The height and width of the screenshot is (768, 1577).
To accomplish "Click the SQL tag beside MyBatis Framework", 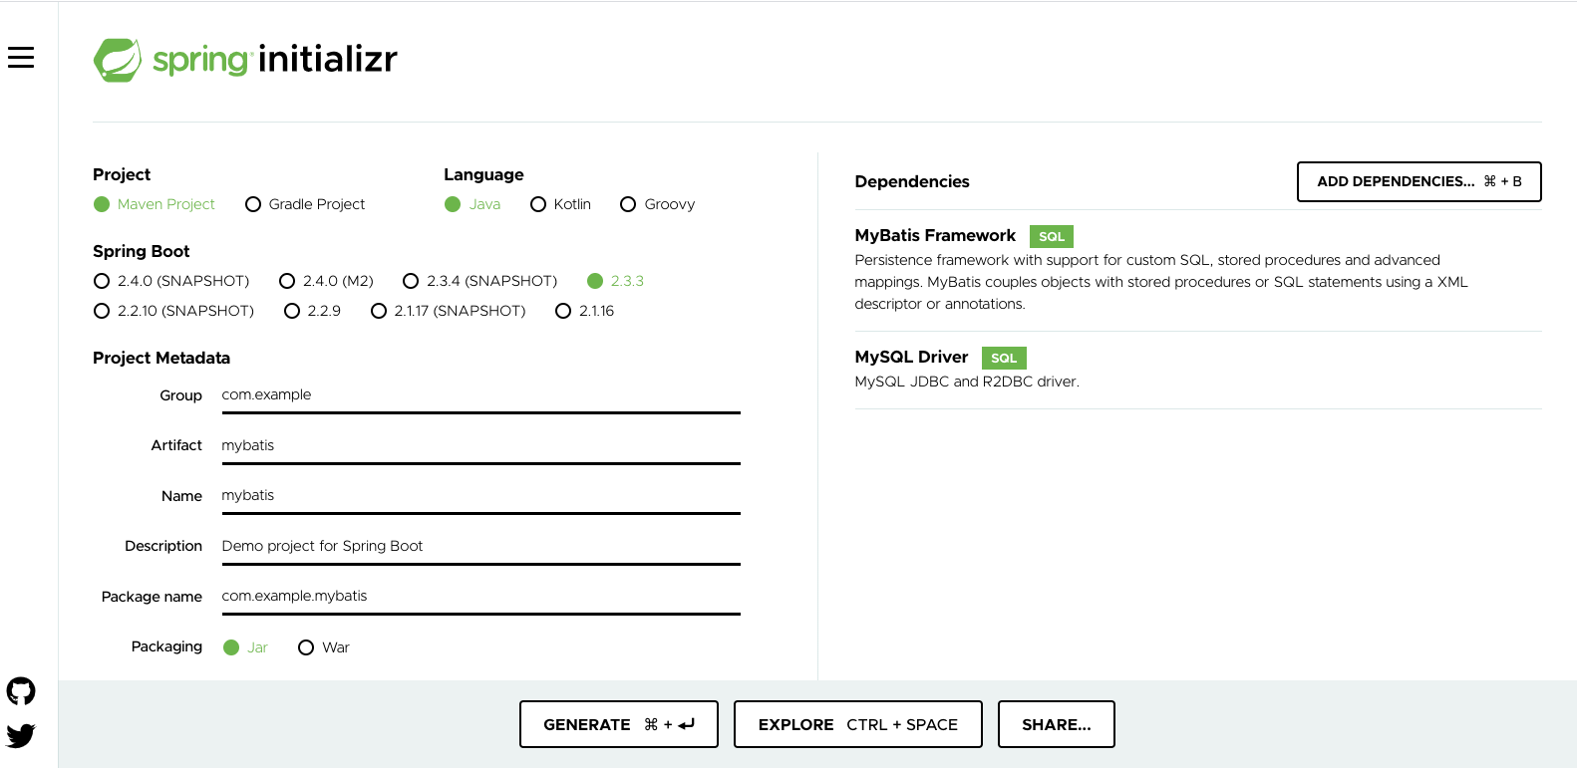I will coord(1051,237).
